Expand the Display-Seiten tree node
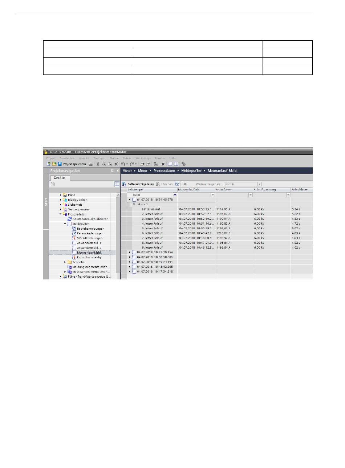 pos(61,200)
